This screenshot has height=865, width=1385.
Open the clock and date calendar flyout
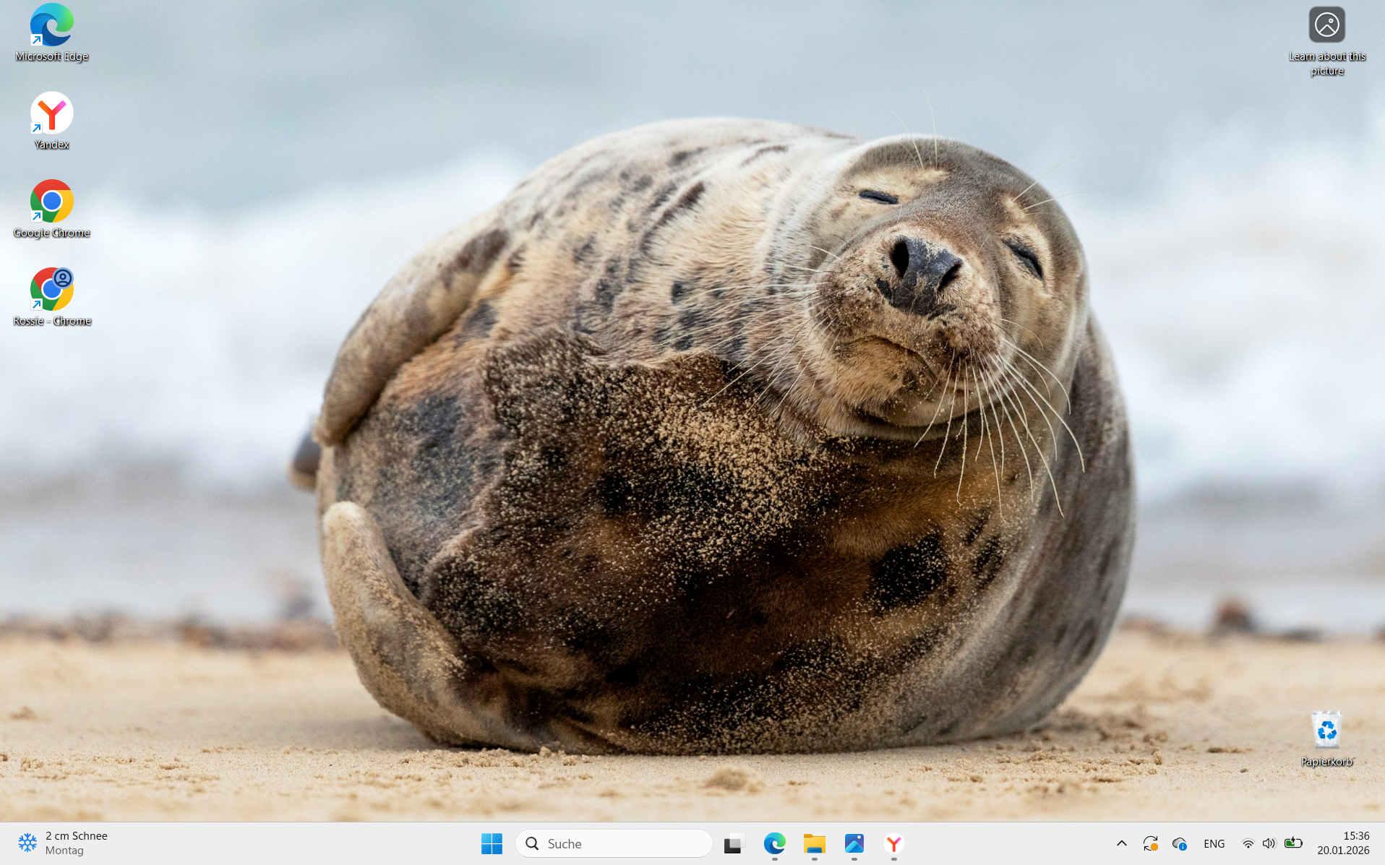(x=1342, y=843)
